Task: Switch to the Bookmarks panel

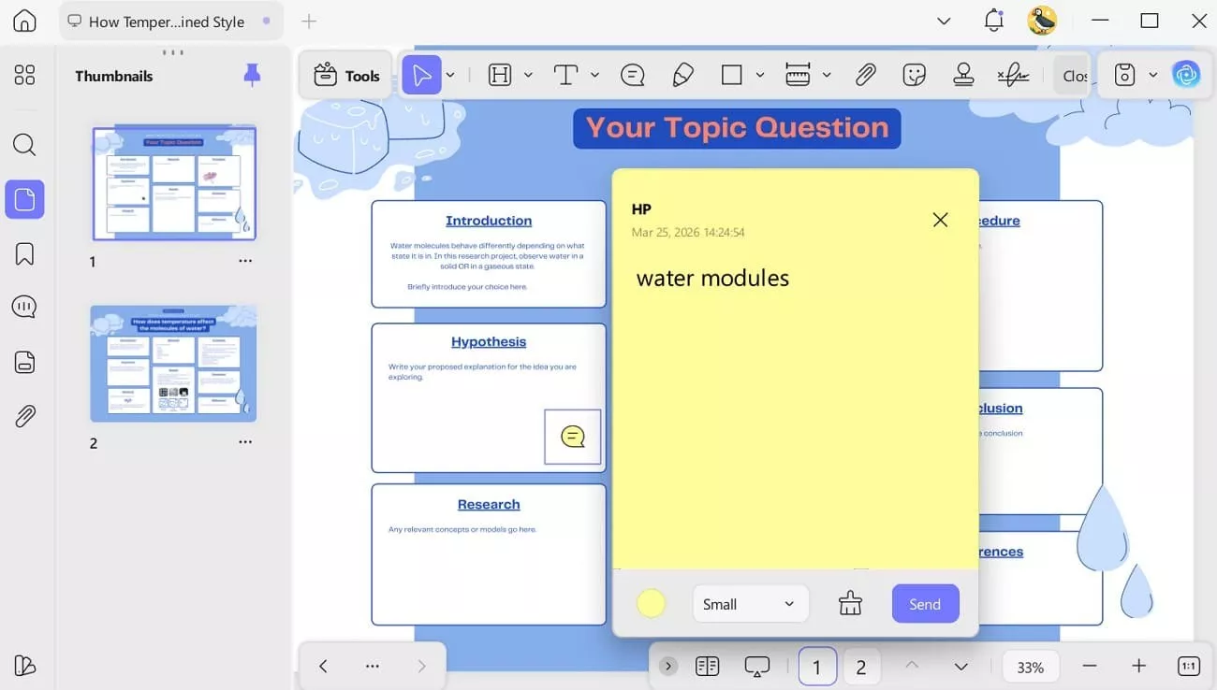Action: [24, 253]
